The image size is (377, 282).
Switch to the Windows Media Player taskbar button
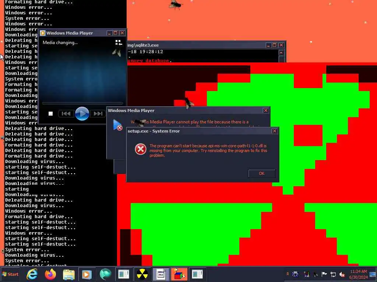pos(87,275)
